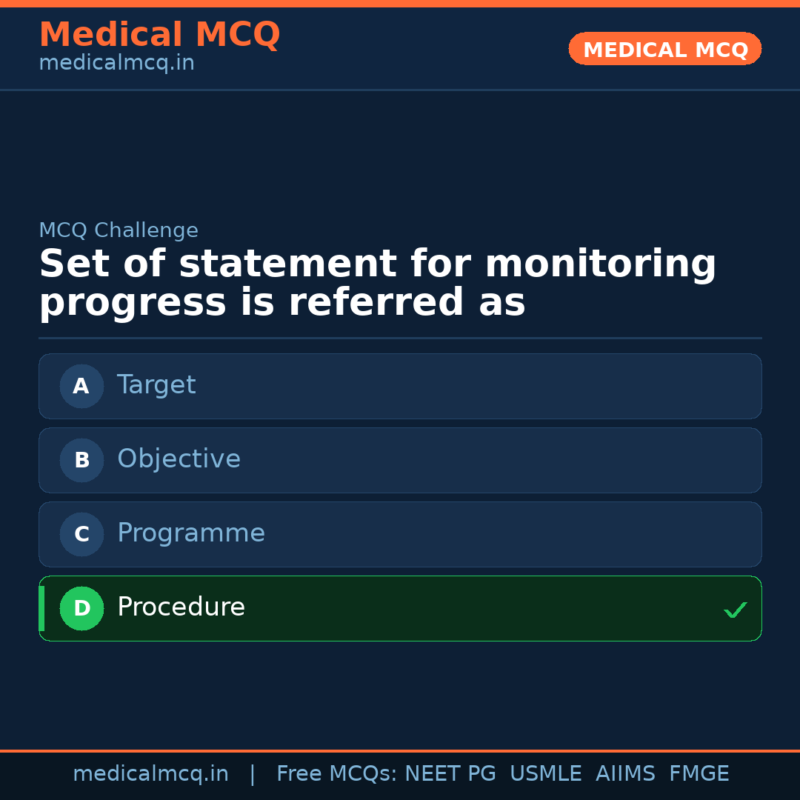Image resolution: width=800 pixels, height=800 pixels.
Task: Open the medicalmcq.in link in the footer
Action: tap(150, 774)
